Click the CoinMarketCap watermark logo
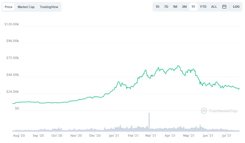245x143 pixels. [219, 111]
